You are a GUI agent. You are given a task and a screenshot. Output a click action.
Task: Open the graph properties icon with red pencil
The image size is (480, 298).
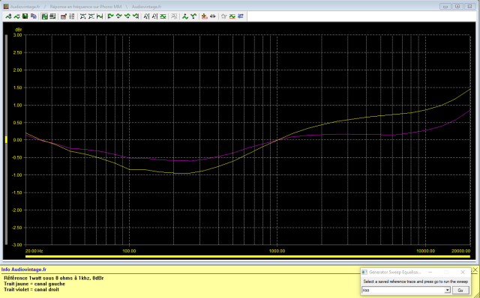pos(63,16)
